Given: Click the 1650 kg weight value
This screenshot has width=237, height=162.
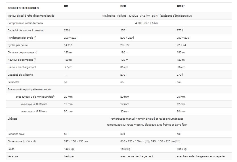Looking at the screenshot, I should [182, 149].
